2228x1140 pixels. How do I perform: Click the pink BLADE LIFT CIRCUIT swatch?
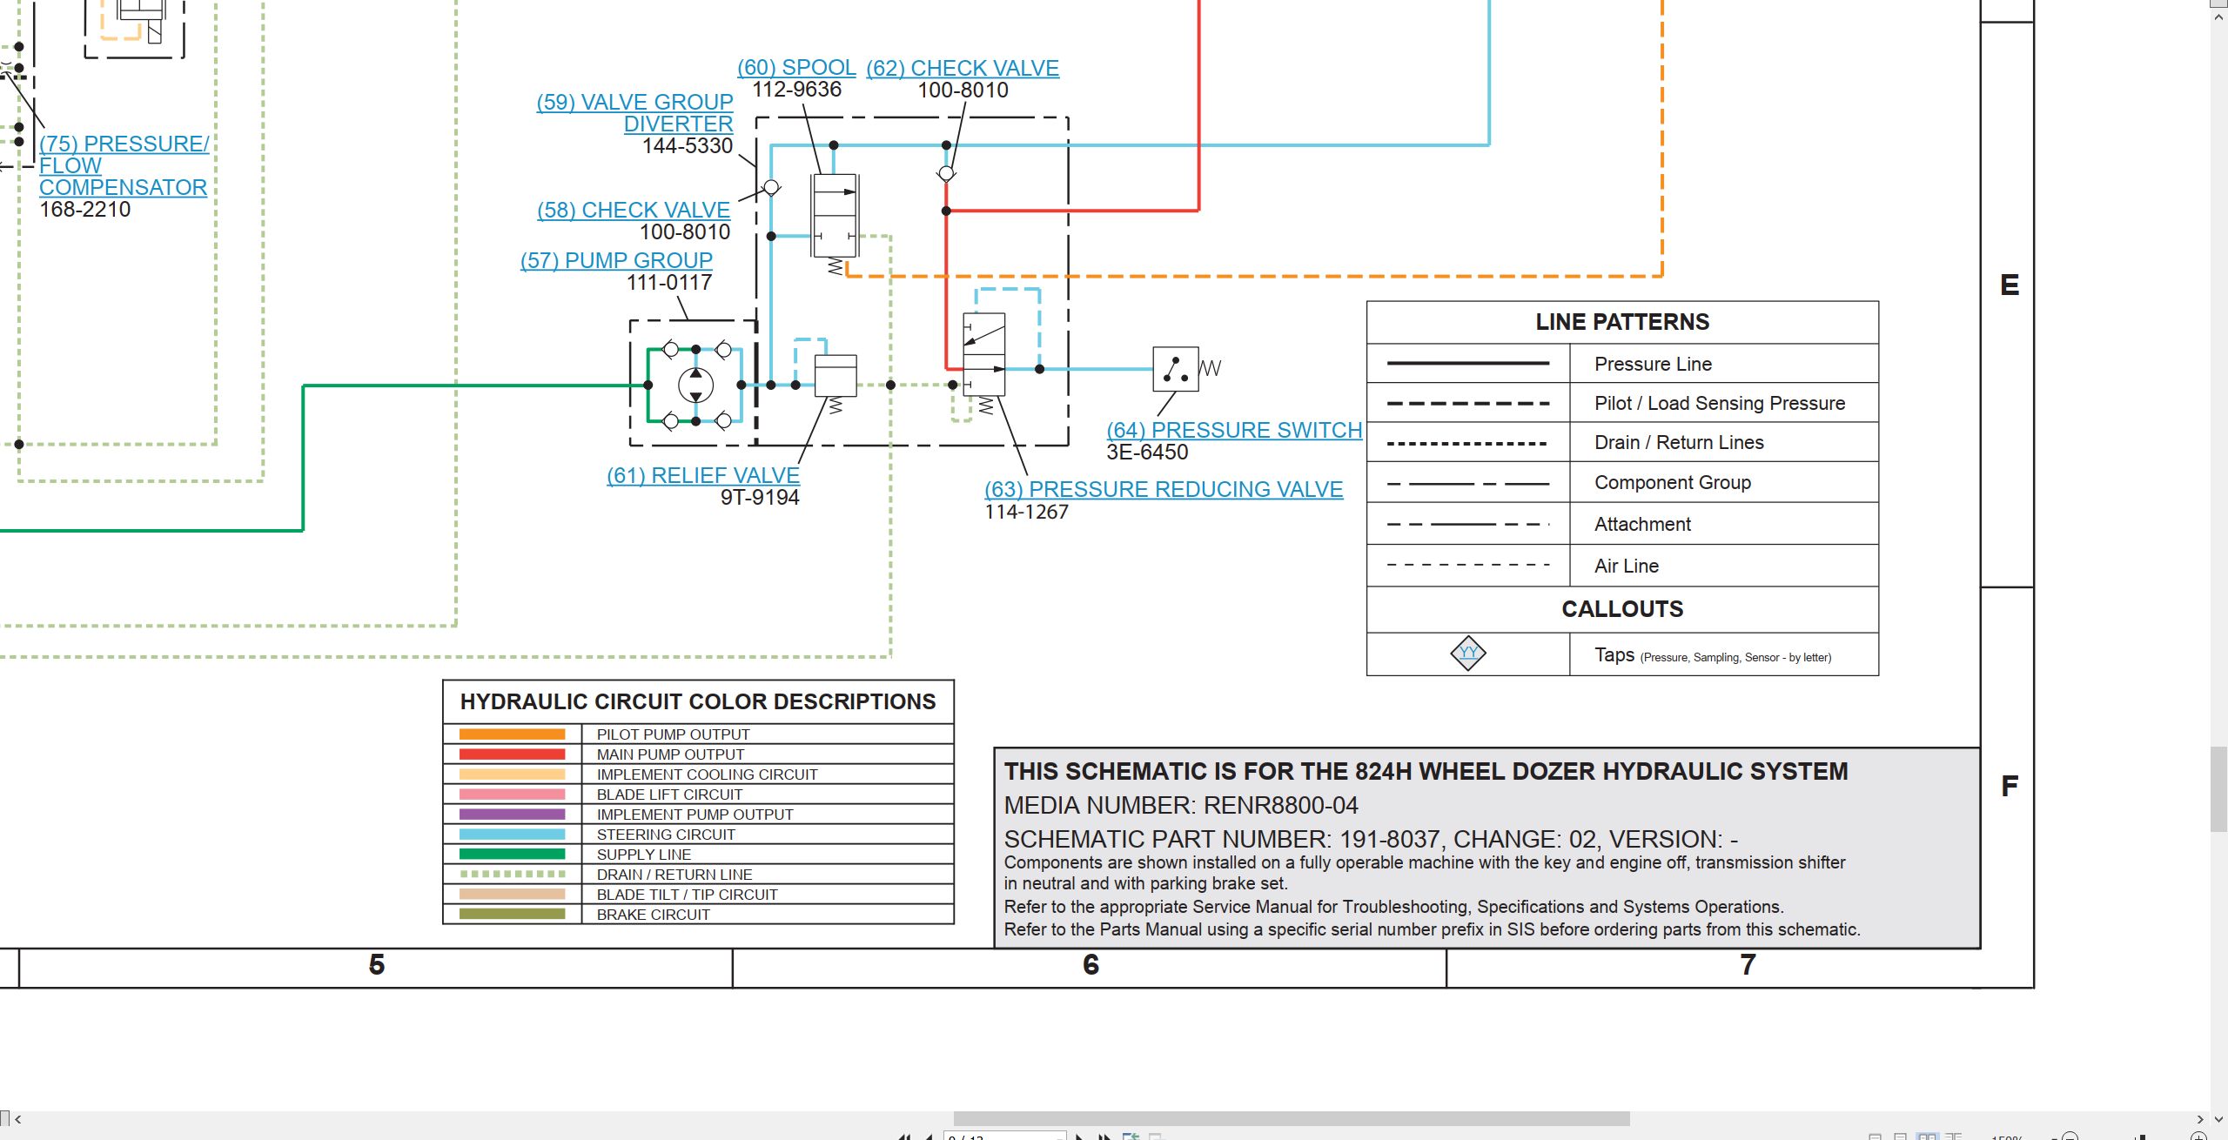pyautogui.click(x=512, y=795)
